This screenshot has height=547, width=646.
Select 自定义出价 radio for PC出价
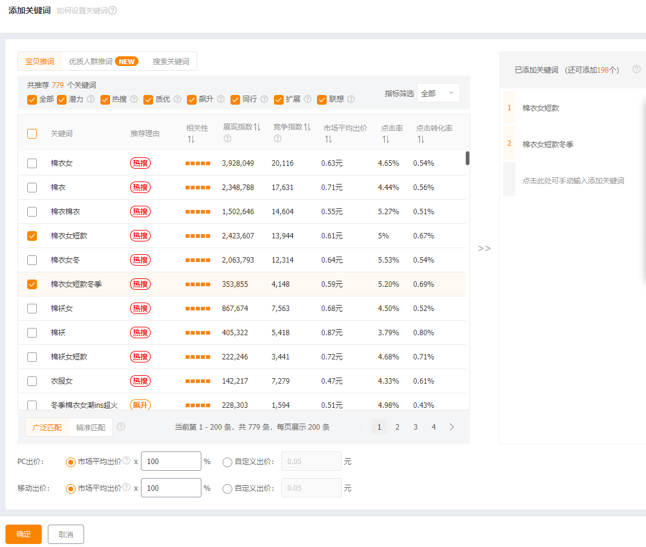(227, 462)
